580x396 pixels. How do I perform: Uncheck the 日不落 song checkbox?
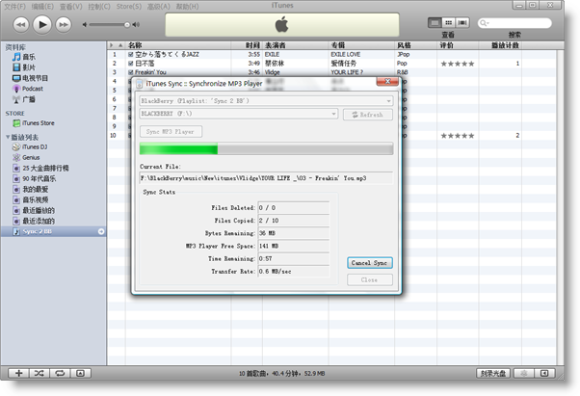click(x=131, y=64)
